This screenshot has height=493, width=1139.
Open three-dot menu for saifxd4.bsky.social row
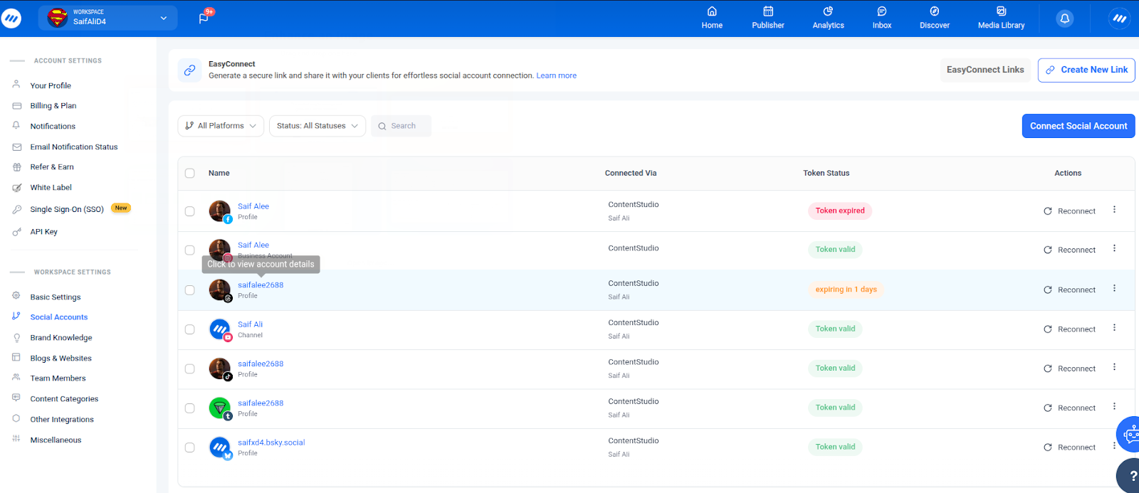click(x=1114, y=446)
